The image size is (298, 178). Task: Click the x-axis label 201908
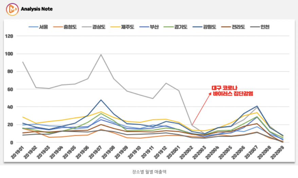109,152
